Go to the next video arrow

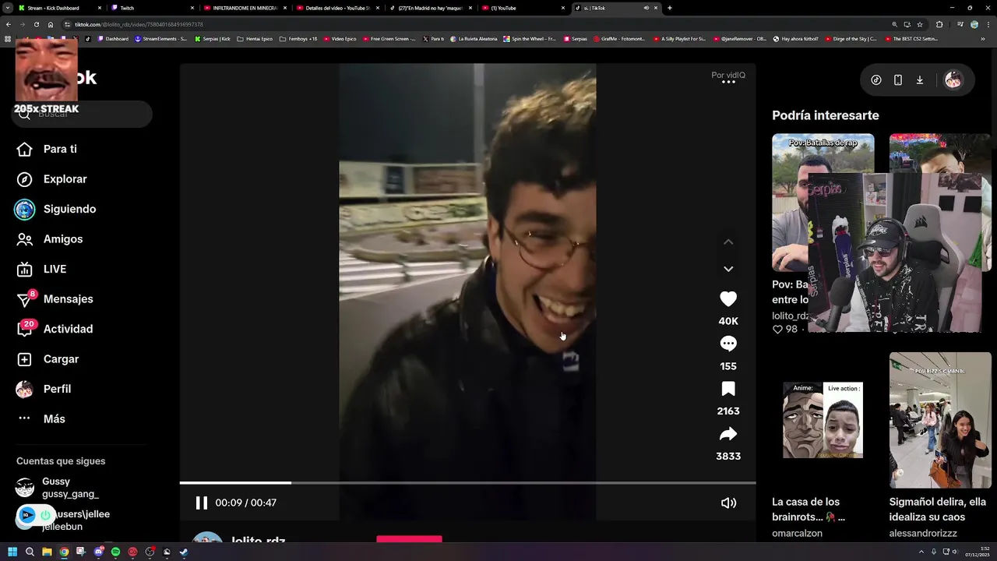(x=728, y=269)
